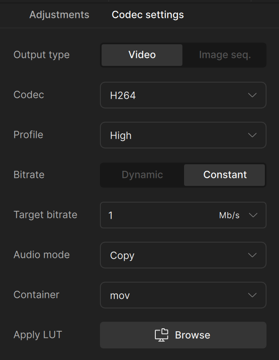This screenshot has width=279, height=360.
Task: Open the Container dropdown showing mov
Action: (183, 295)
